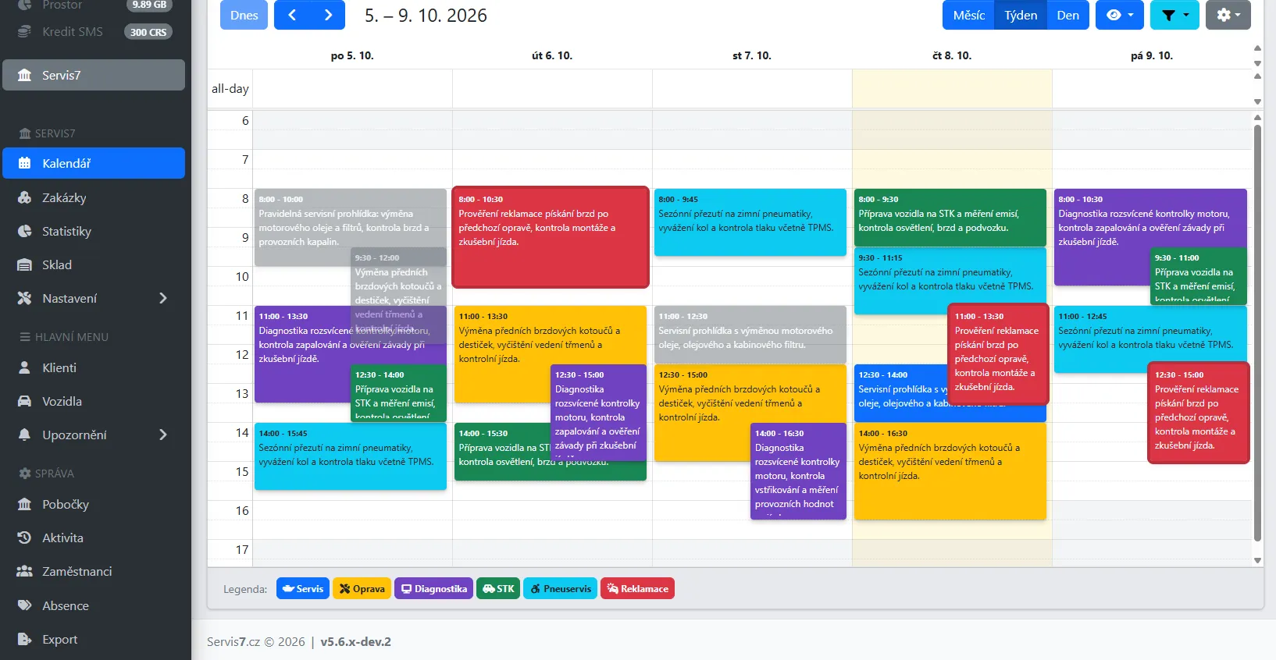Viewport: 1276px width, 660px height.
Task: Toggle Servis category in legend
Action: [302, 589]
